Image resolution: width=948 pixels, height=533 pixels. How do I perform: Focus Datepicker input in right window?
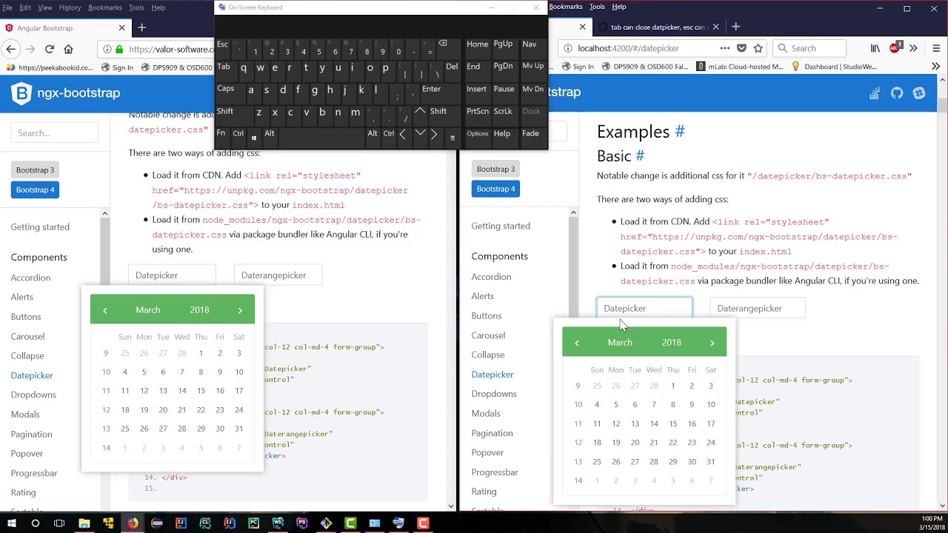tap(644, 309)
